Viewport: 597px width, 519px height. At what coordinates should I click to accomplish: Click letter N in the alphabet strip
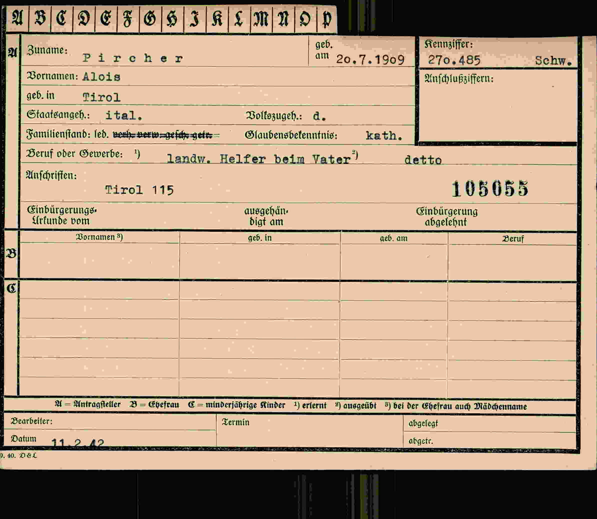tap(283, 19)
